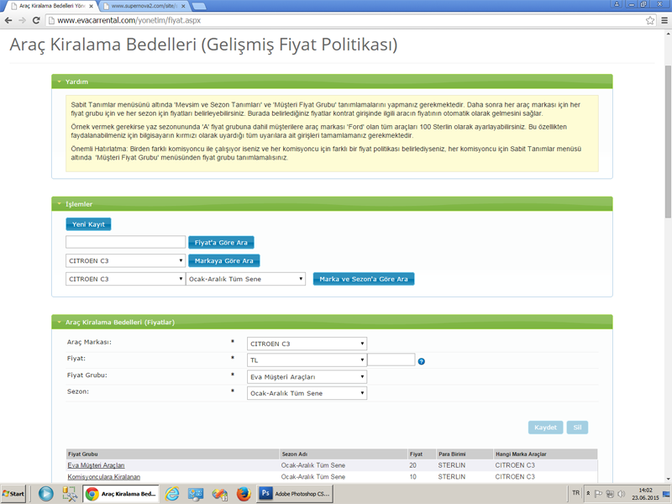This screenshot has height=504, width=672.
Task: Bookmark page with the star icon
Action: [x=650, y=20]
